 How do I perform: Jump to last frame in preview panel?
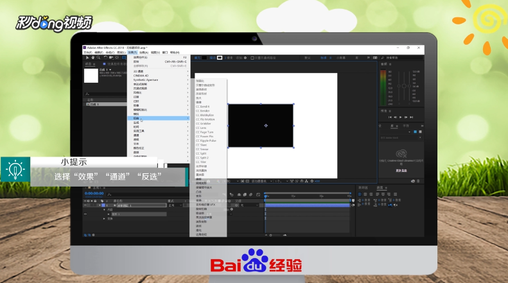pyautogui.click(x=412, y=117)
